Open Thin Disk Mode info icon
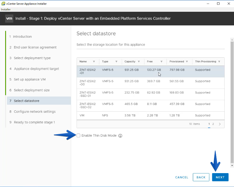Screen dimensions: 234x187 [120, 136]
